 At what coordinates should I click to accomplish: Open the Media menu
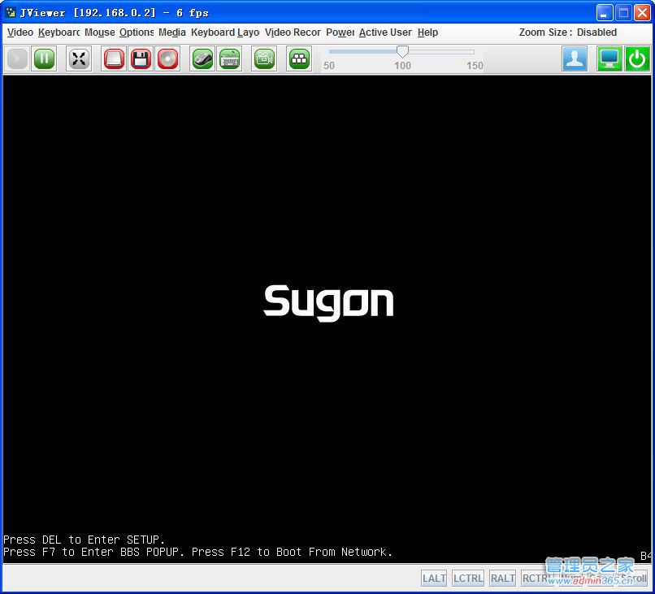tap(172, 33)
